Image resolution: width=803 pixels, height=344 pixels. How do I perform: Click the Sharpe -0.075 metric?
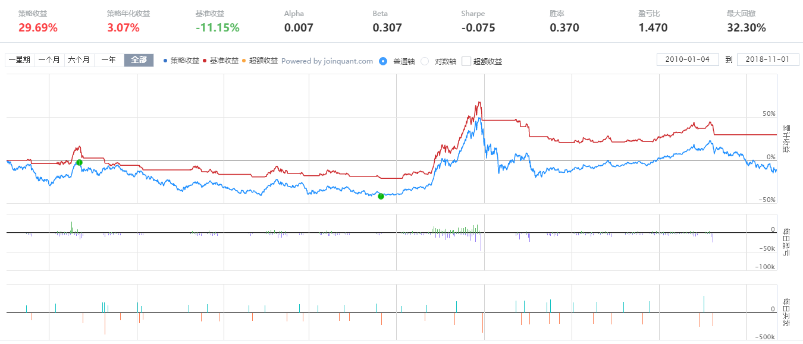coord(478,22)
